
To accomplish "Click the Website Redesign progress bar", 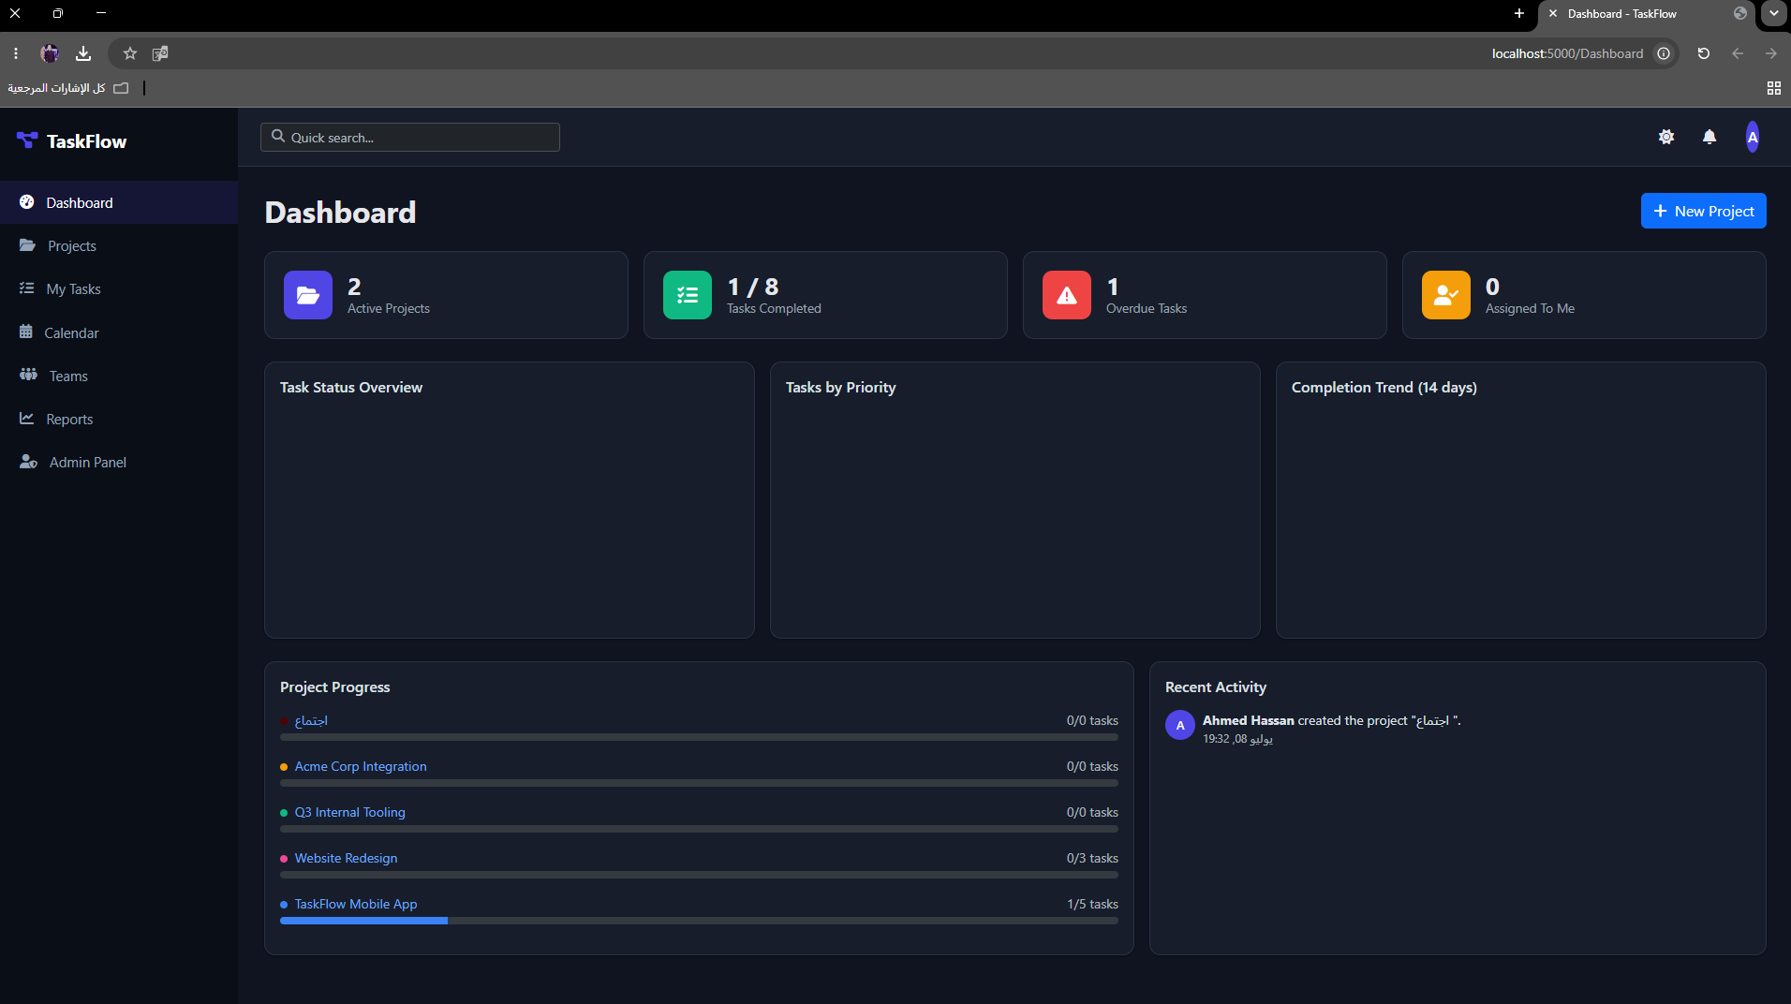I will (x=699, y=875).
